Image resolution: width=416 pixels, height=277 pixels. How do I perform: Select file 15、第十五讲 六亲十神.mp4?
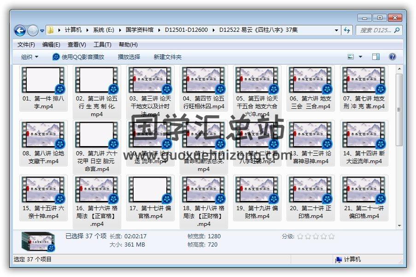pyautogui.click(x=43, y=198)
